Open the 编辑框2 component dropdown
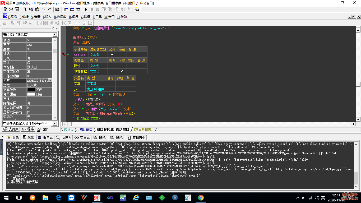The height and width of the screenshot is (203, 361). pos(54,35)
